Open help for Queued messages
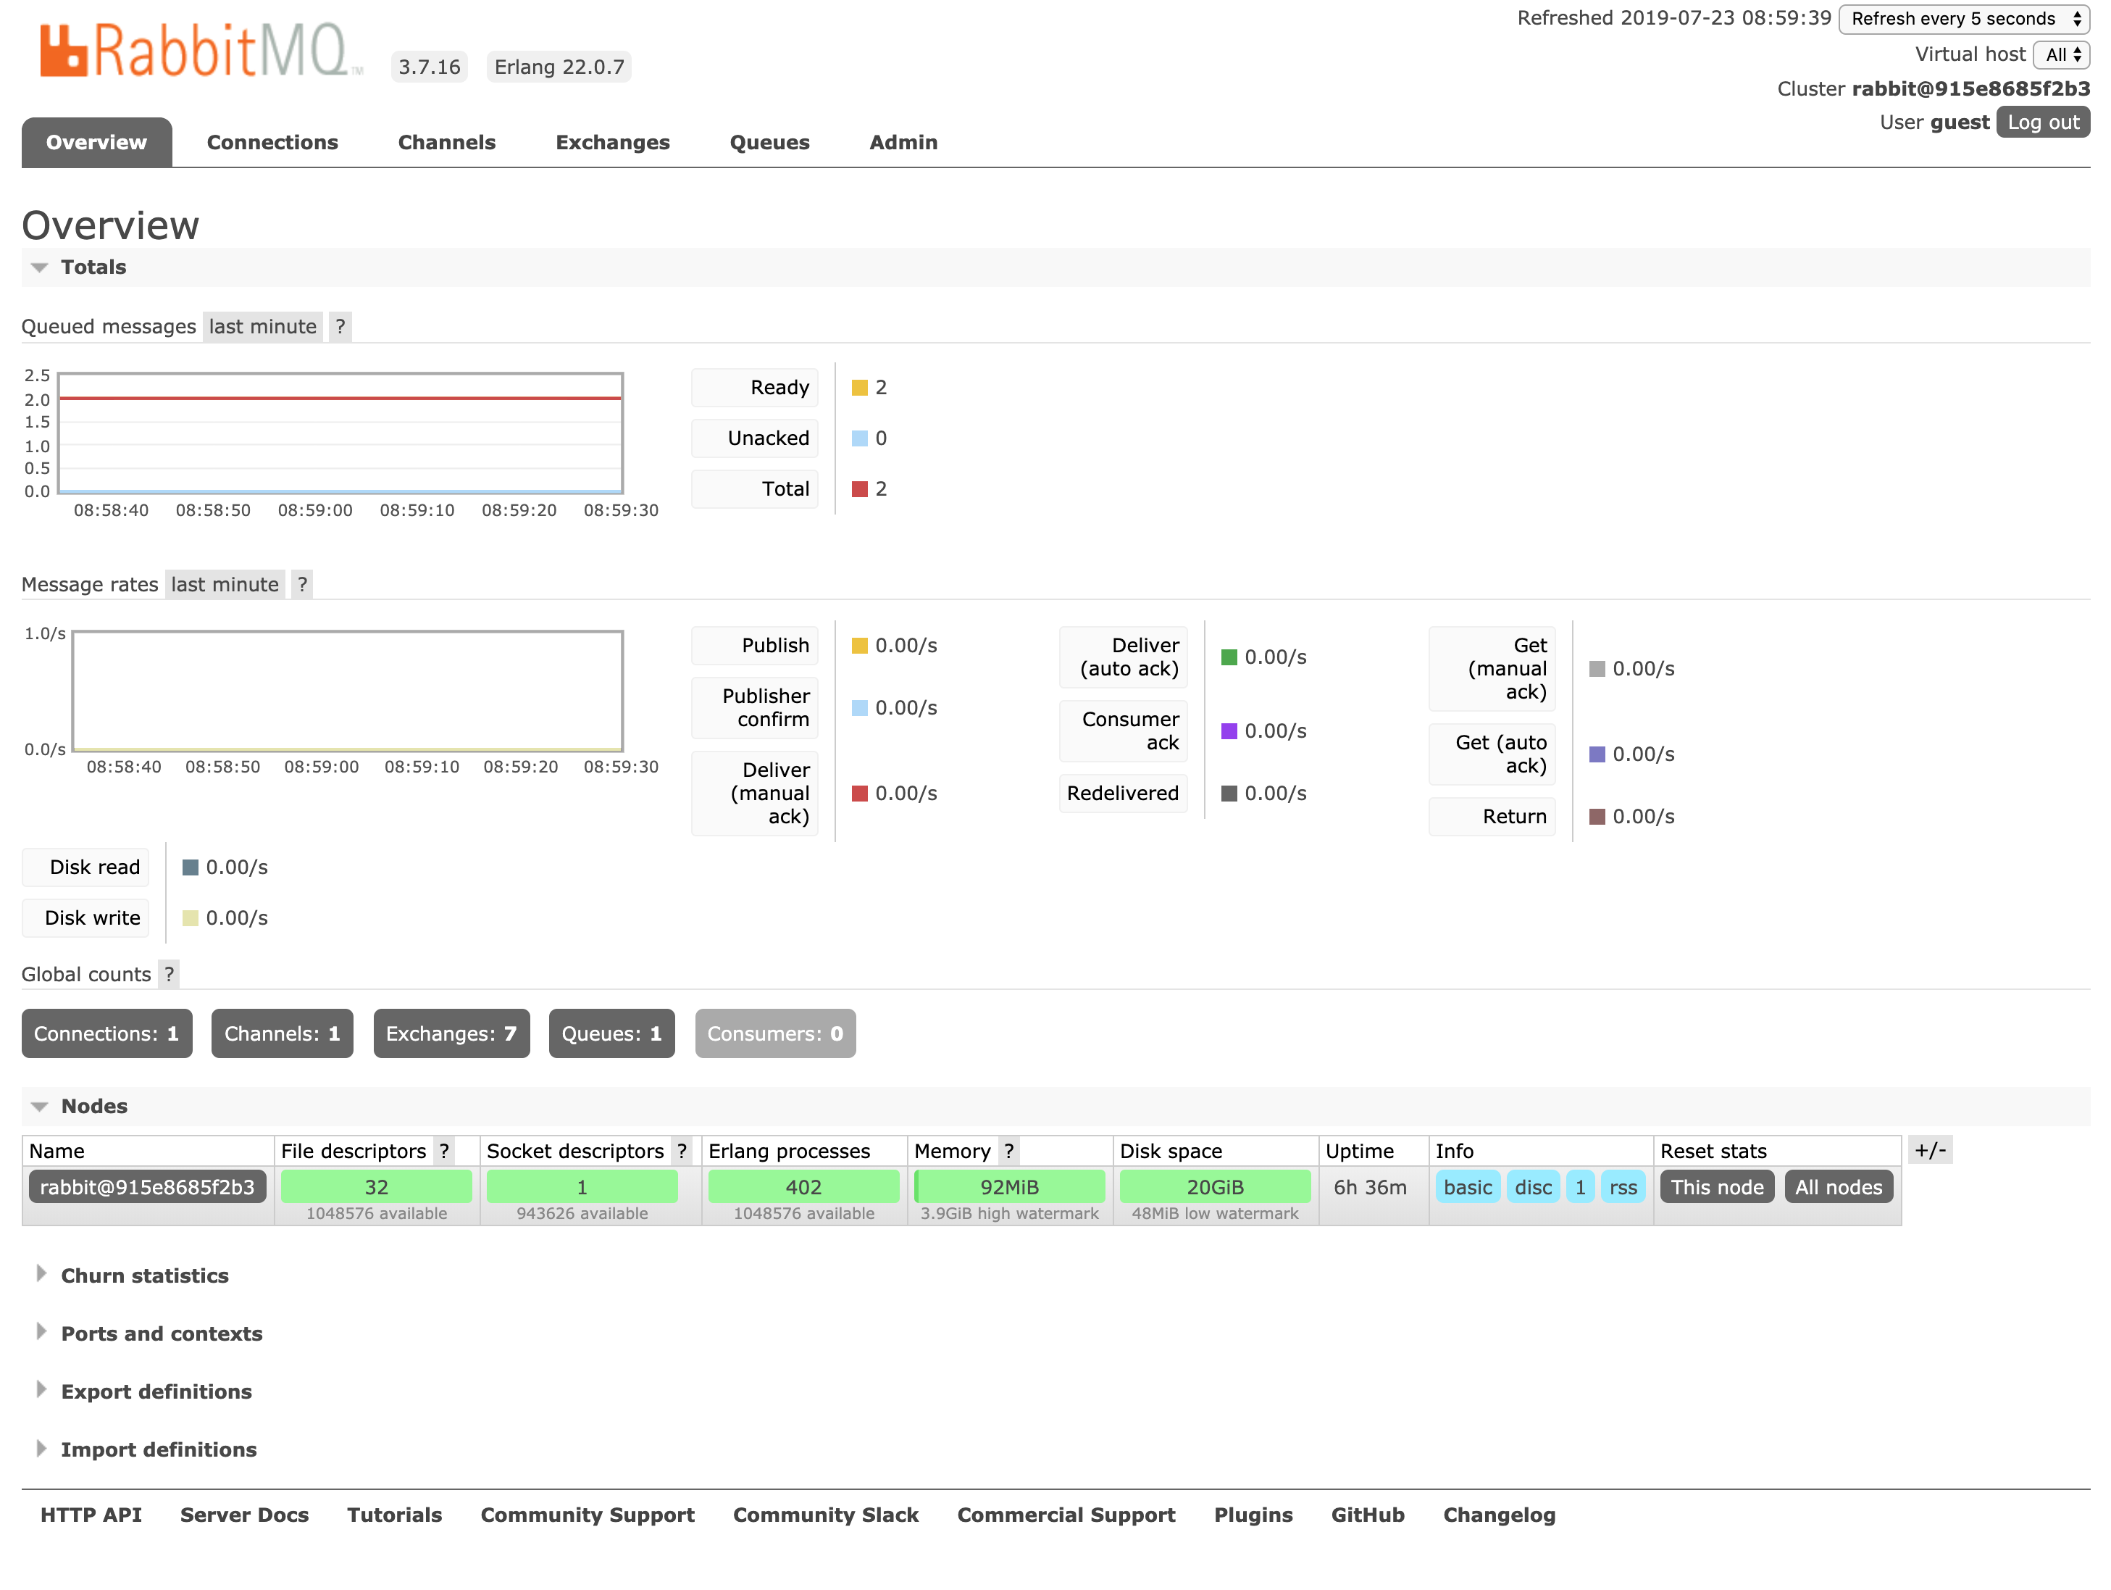The image size is (2111, 1590). 340,327
